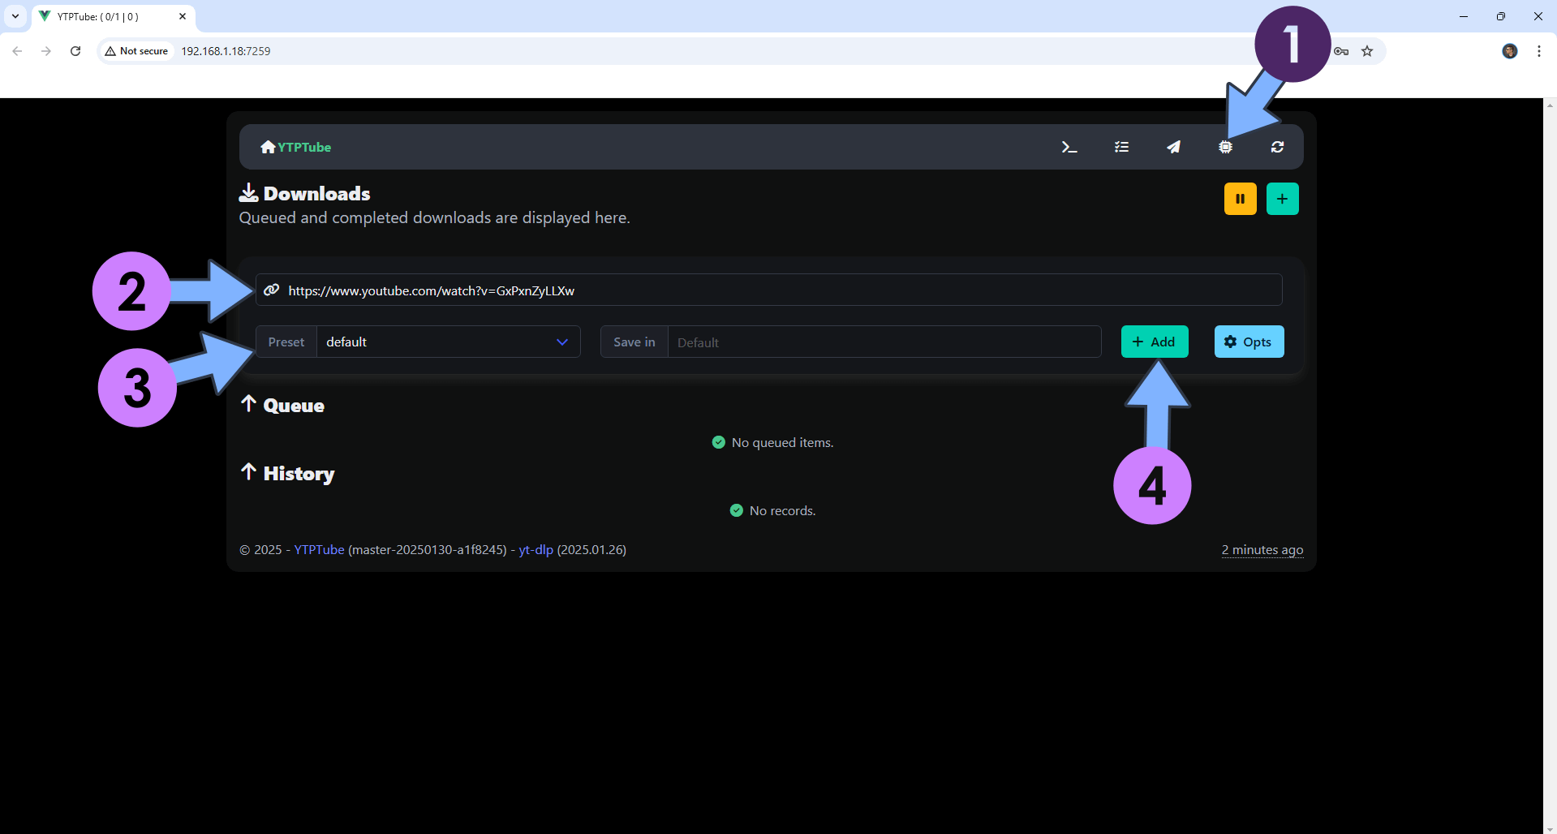Screen dimensions: 1557x834
Task: Reload the page with browser refresh icon
Action: (x=75, y=51)
